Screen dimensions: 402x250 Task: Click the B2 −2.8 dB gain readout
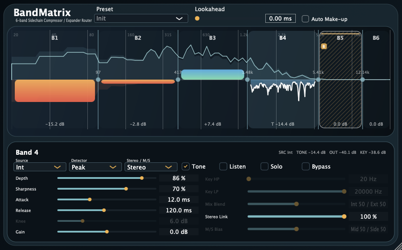[x=138, y=124]
